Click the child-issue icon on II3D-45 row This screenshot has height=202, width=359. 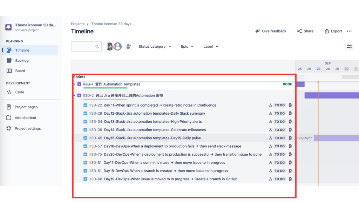coord(270,138)
